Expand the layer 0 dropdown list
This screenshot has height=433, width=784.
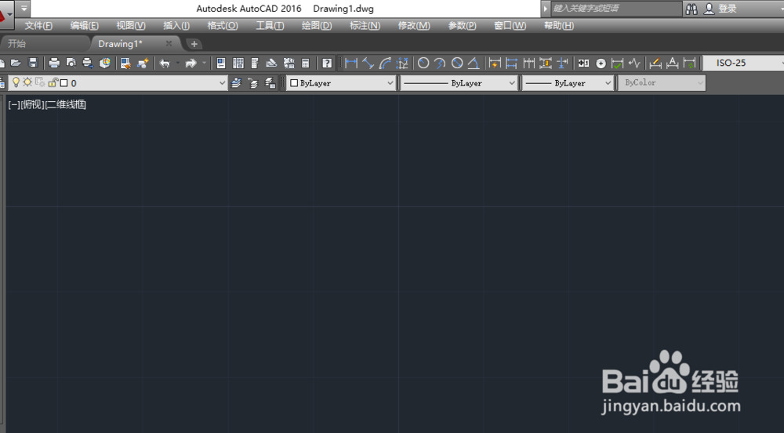[222, 83]
